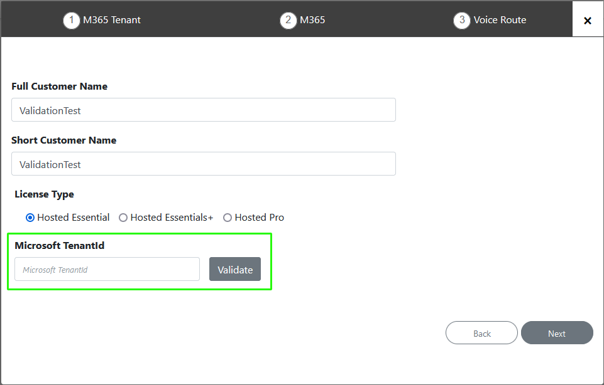The image size is (604, 385).
Task: Pick the Hosted Pro radio button
Action: (228, 218)
